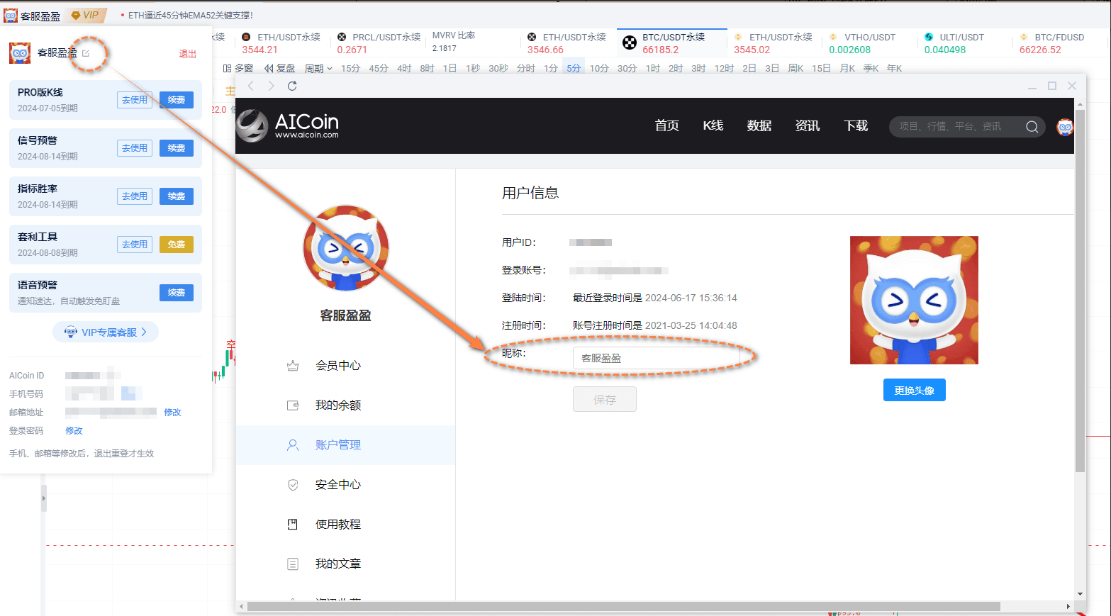The image size is (1111, 616).
Task: Click the browser back arrow
Action: [250, 86]
